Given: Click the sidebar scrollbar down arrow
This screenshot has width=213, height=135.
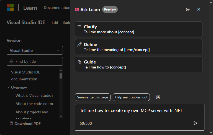Looking at the screenshot, I should 61,116.
